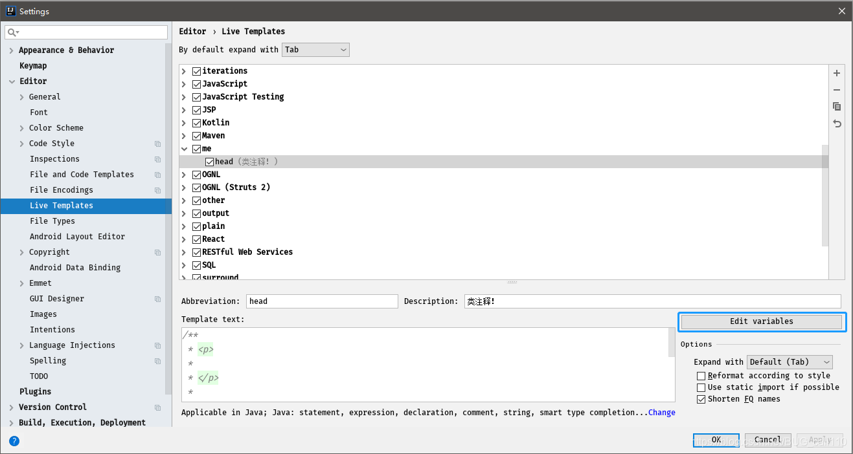853x454 pixels.
Task: Uncheck Reformat according to style
Action: (701, 375)
